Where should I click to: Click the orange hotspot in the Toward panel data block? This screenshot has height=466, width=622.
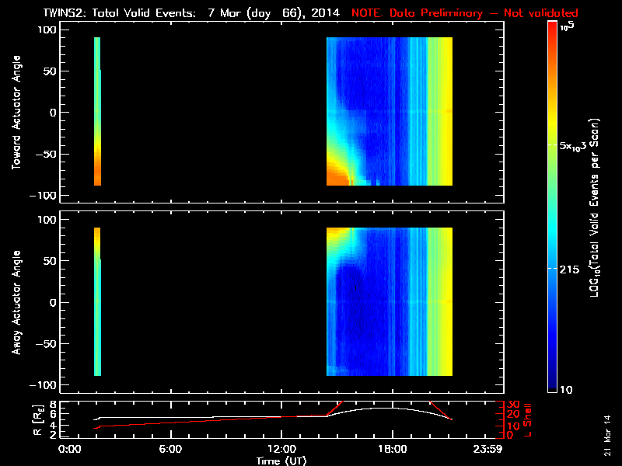click(x=337, y=177)
